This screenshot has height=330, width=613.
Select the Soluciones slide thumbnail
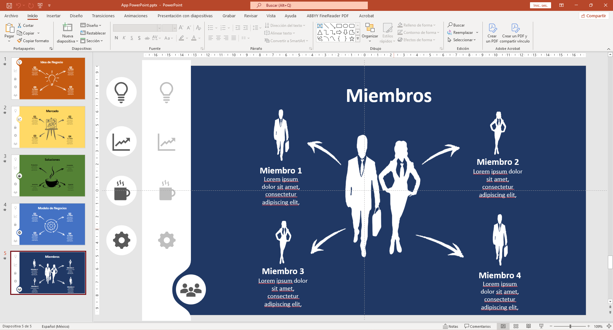click(52, 175)
